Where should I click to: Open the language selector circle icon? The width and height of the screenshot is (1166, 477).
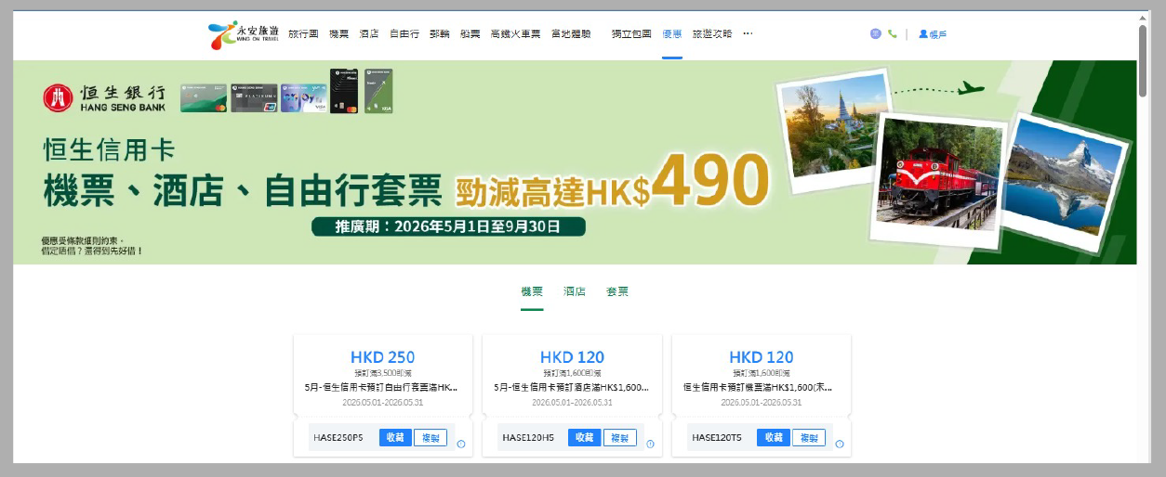tap(875, 34)
